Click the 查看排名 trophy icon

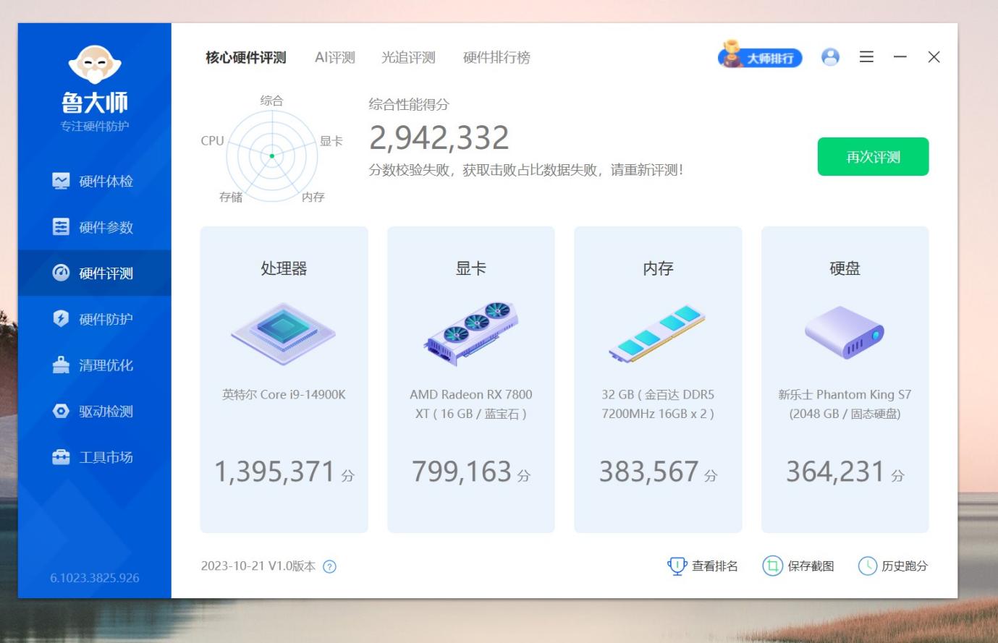(677, 566)
